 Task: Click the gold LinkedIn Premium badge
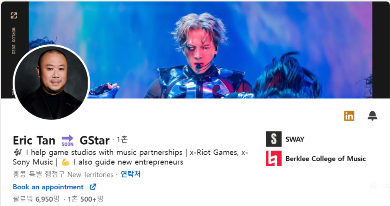[x=349, y=116]
